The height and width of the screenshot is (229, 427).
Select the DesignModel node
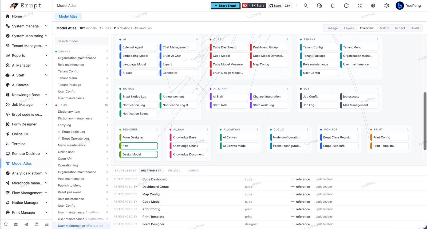coord(139,154)
